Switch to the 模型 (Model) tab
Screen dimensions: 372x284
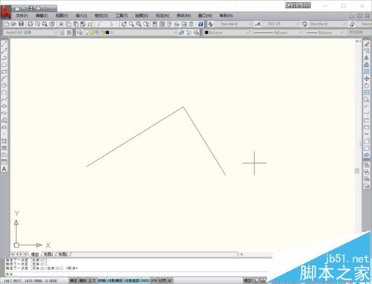[x=35, y=254]
